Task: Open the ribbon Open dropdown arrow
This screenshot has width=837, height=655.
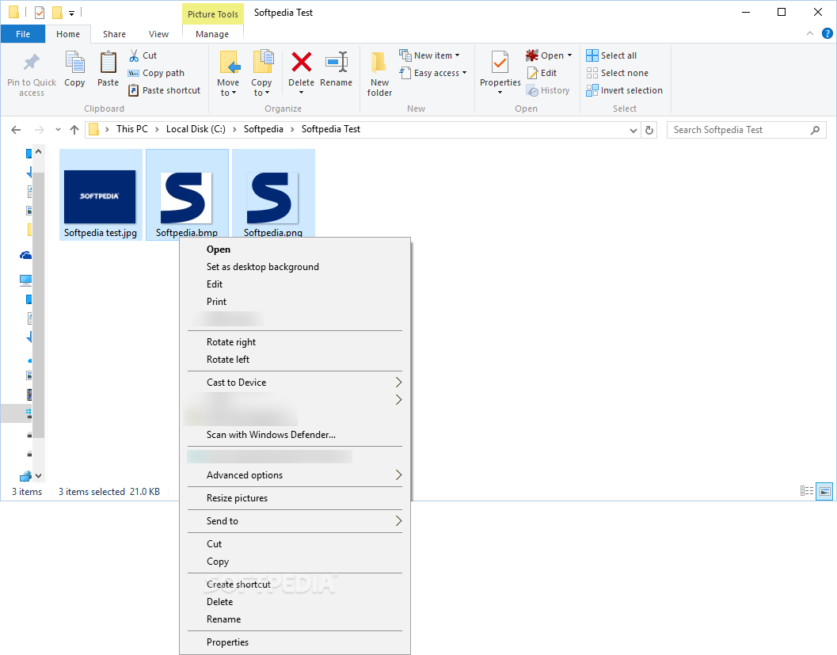Action: point(569,55)
